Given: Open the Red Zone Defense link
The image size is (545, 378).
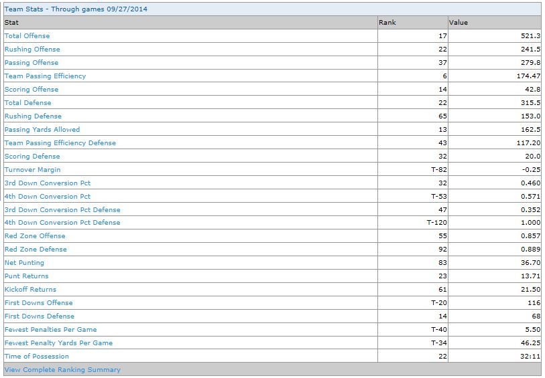Looking at the screenshot, I should point(36,249).
